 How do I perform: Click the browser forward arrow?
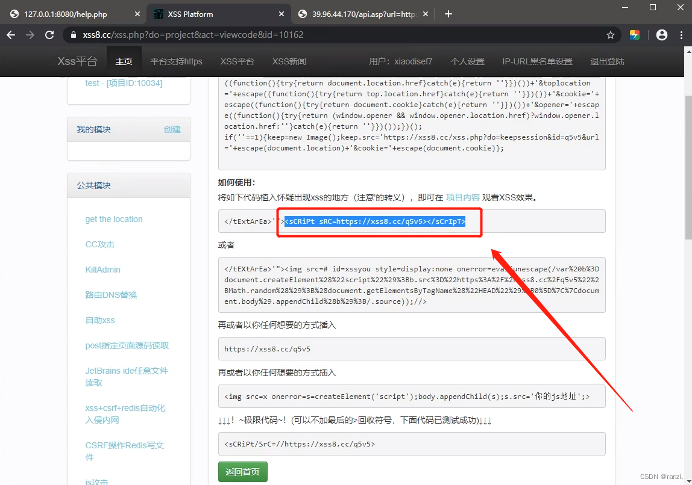pyautogui.click(x=30, y=35)
